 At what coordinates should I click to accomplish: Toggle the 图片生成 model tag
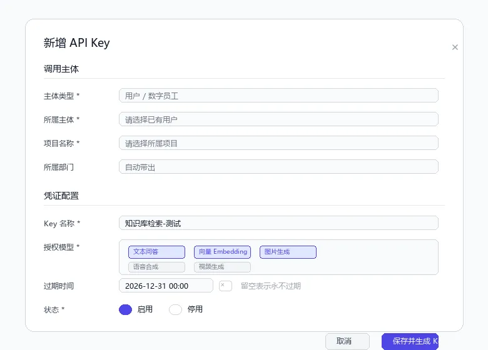[x=288, y=252]
